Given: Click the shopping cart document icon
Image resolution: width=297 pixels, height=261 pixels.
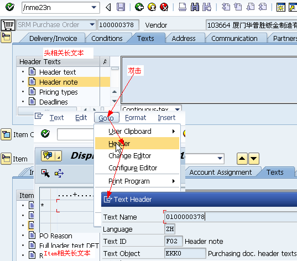Looking at the screenshot, I should [8, 25].
